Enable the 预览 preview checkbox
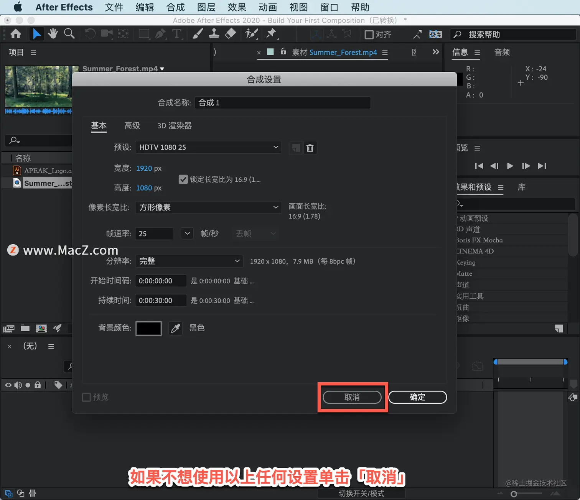The height and width of the screenshot is (500, 580). pos(86,397)
